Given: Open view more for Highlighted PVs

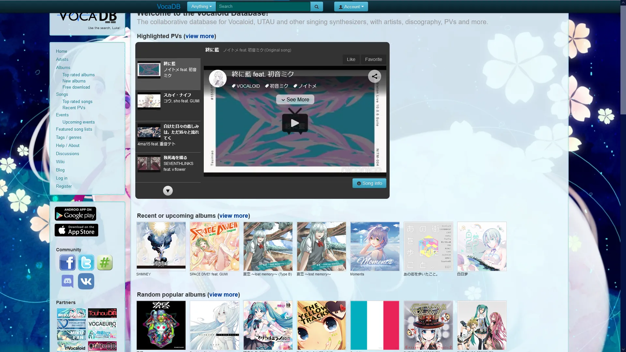Looking at the screenshot, I should click(x=200, y=36).
